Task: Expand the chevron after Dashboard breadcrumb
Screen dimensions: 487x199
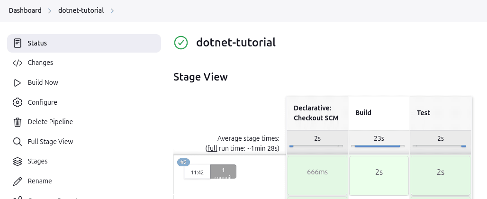Action: point(49,10)
